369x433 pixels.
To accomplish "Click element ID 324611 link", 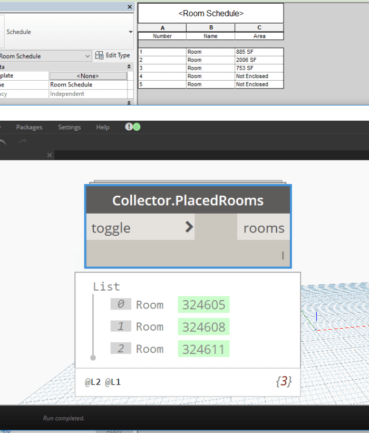I will (x=203, y=349).
